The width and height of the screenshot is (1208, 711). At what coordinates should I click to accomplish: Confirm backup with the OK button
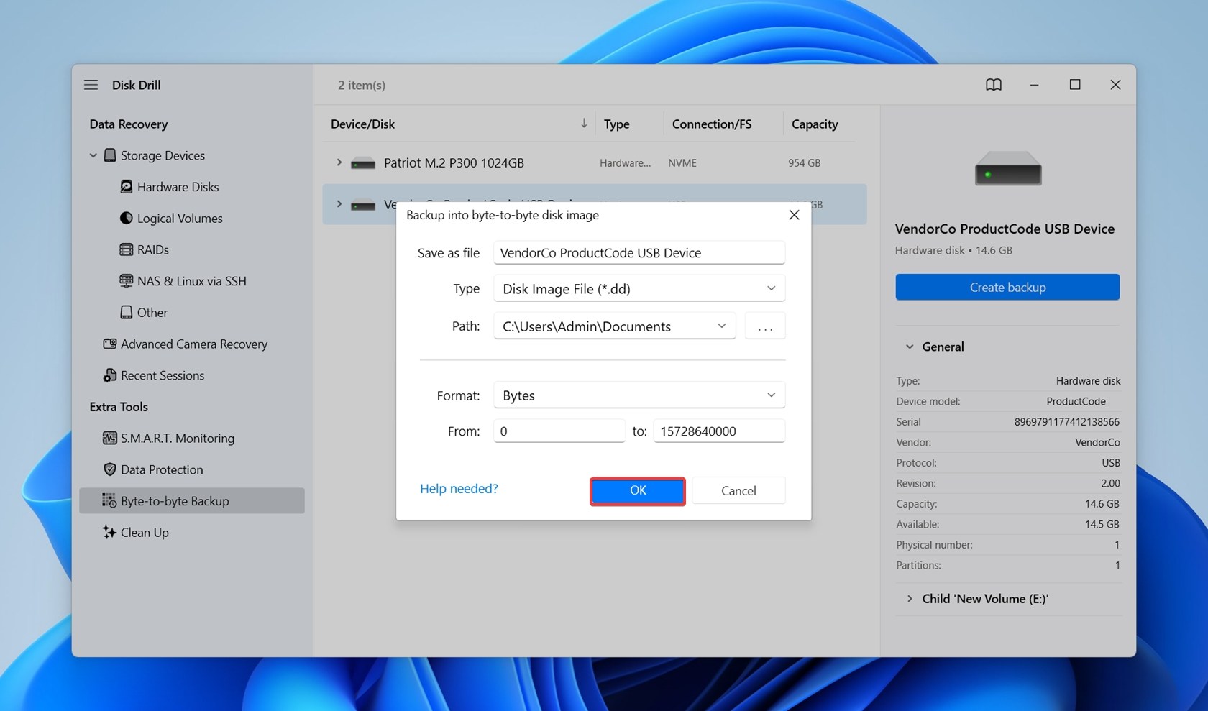point(637,490)
